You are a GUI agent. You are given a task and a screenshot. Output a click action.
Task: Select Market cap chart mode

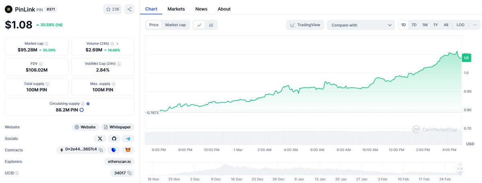[176, 25]
